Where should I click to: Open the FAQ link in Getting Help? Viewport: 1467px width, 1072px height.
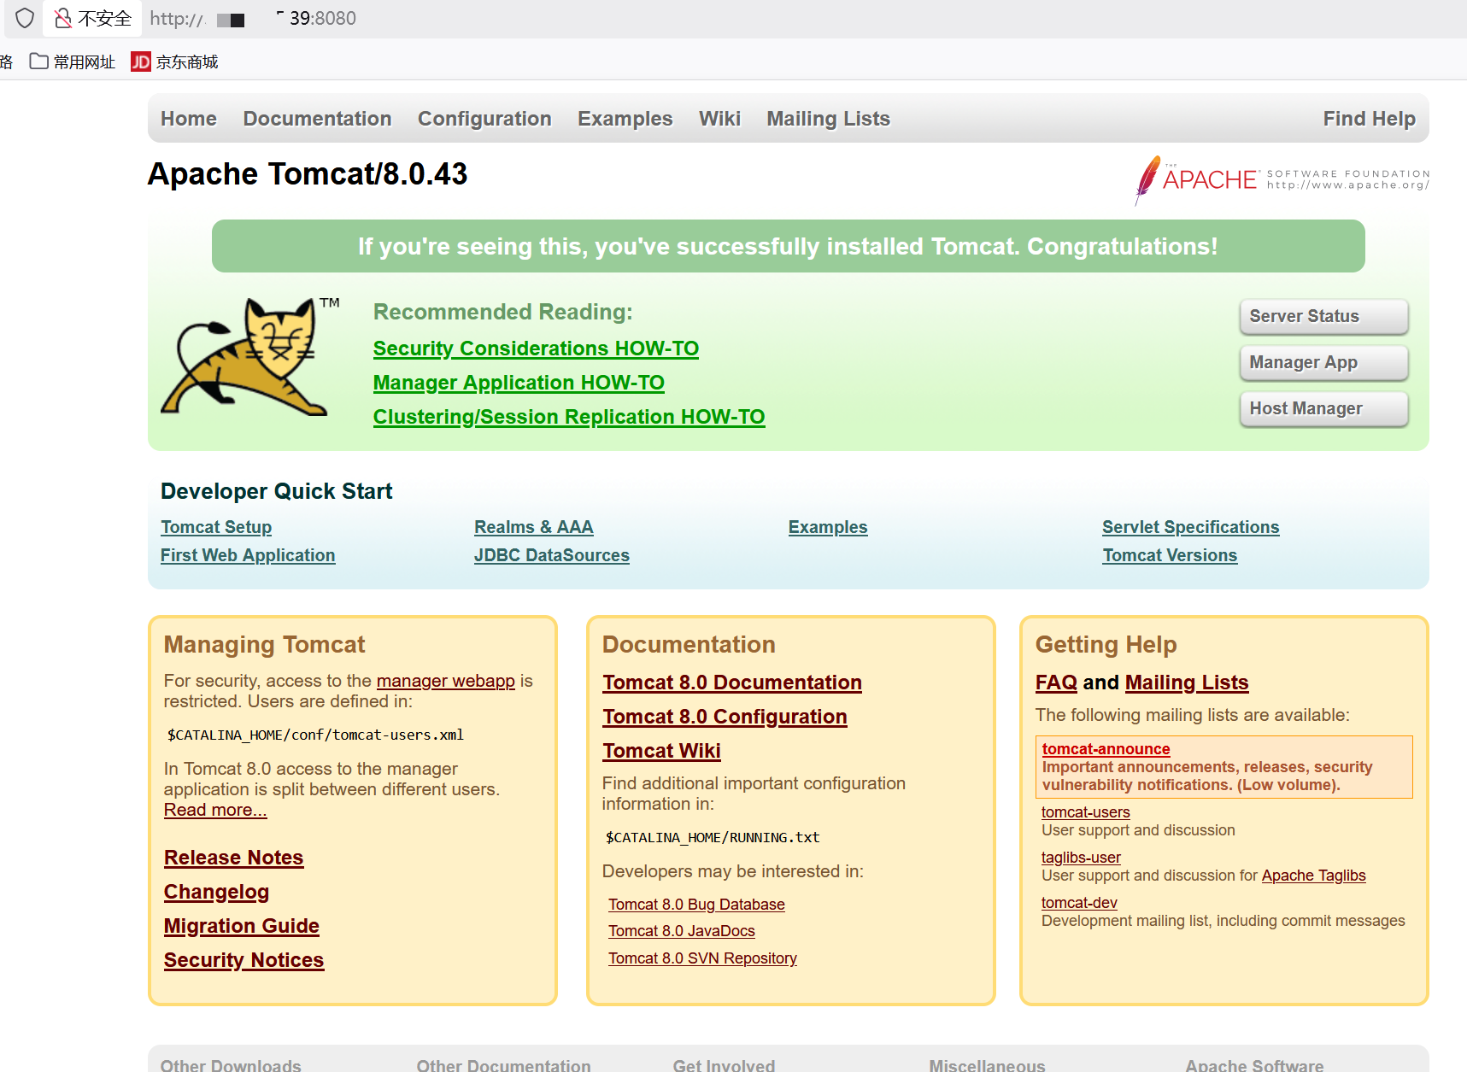[1056, 682]
